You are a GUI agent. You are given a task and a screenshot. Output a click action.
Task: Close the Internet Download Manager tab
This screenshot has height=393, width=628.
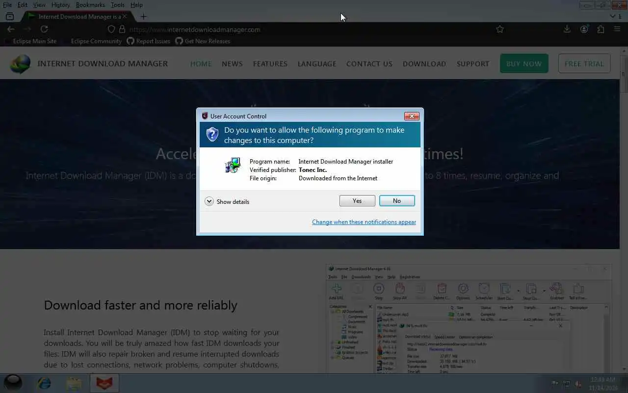click(x=125, y=16)
